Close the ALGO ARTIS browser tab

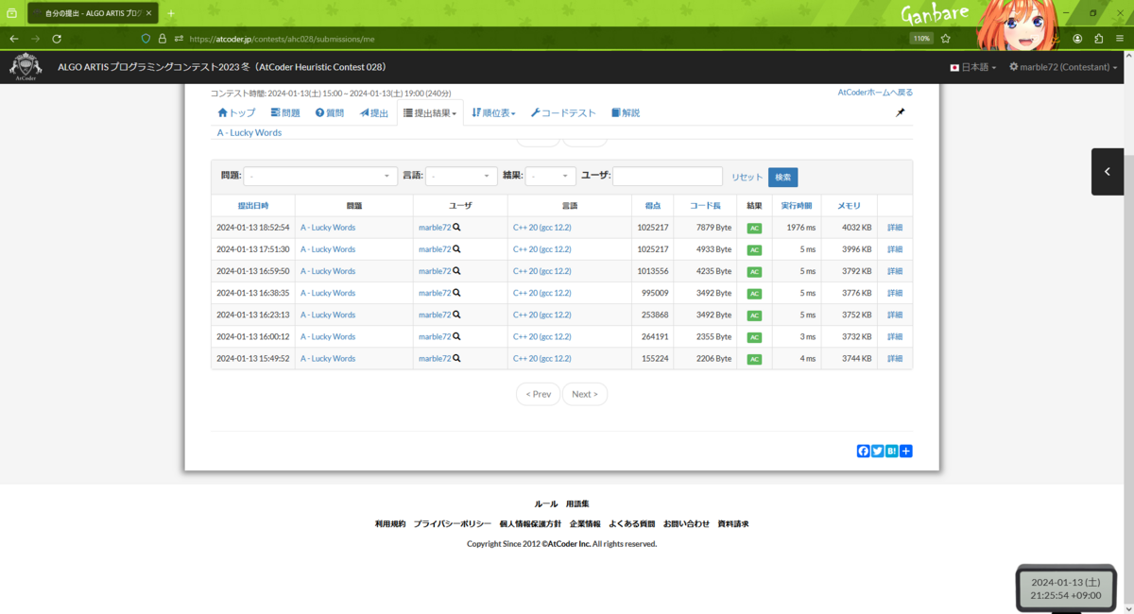[148, 13]
